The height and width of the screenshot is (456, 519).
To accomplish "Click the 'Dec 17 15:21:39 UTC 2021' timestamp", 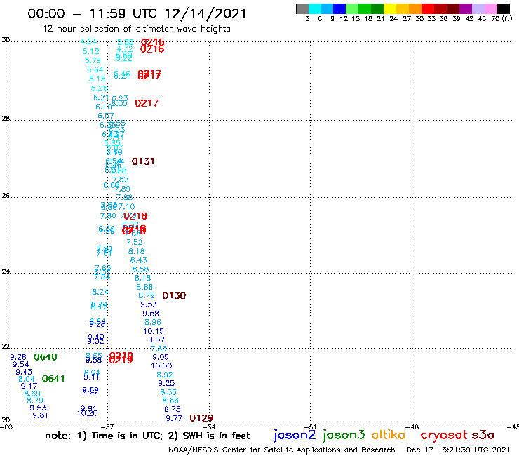I will pos(459,450).
